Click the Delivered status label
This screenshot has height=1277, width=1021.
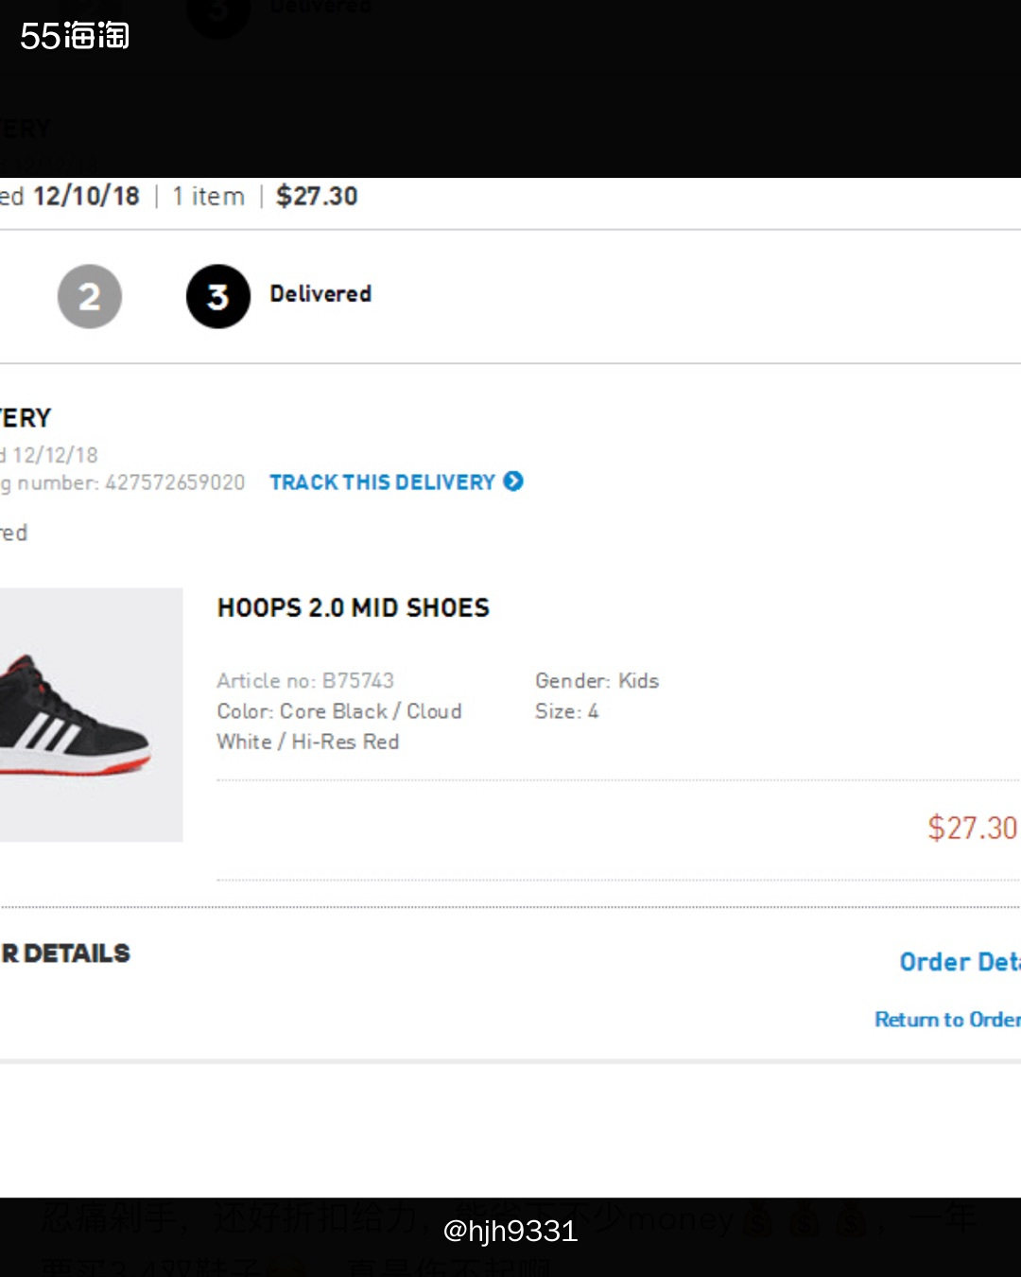(320, 294)
